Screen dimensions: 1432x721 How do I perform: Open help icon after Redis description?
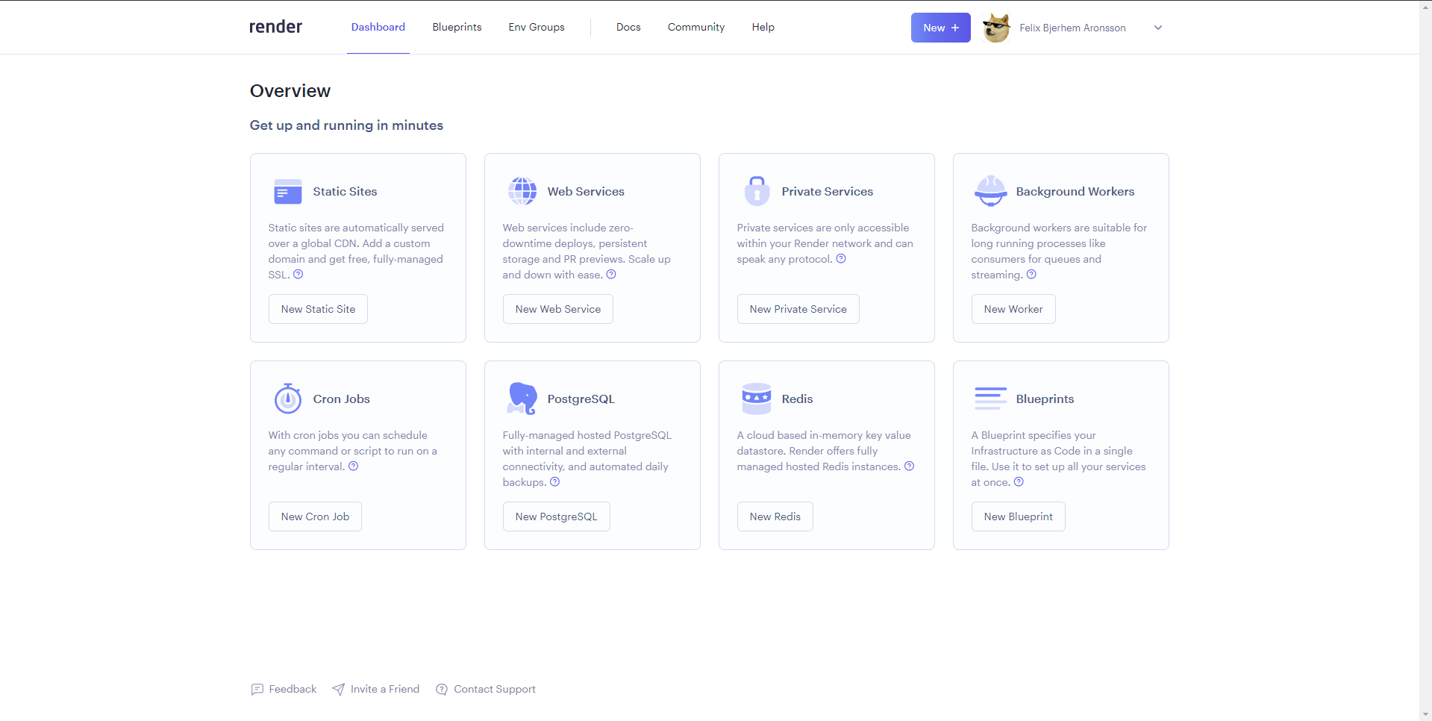tap(910, 466)
